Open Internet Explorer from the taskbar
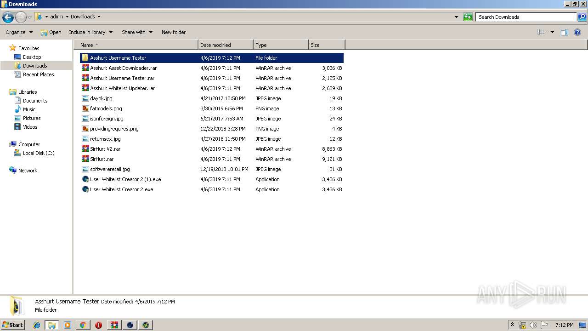The image size is (588, 331). (x=37, y=325)
